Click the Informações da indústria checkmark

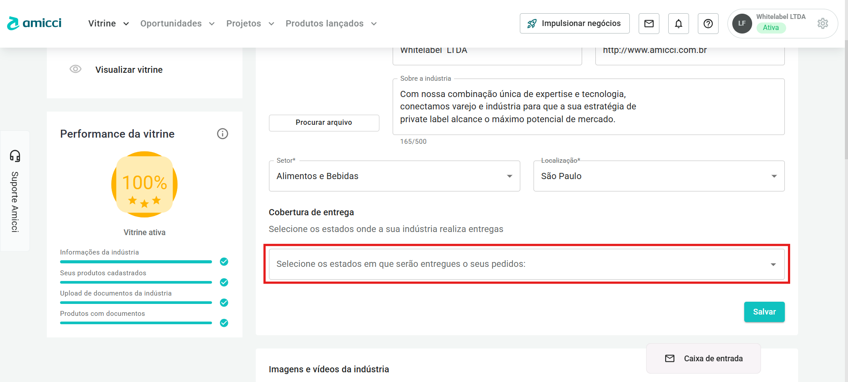point(224,262)
